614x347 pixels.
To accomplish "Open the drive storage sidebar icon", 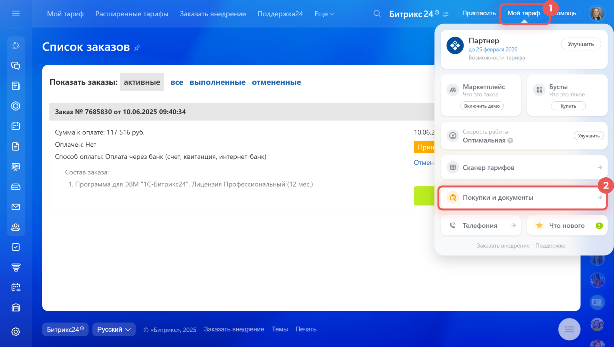I will point(16,187).
